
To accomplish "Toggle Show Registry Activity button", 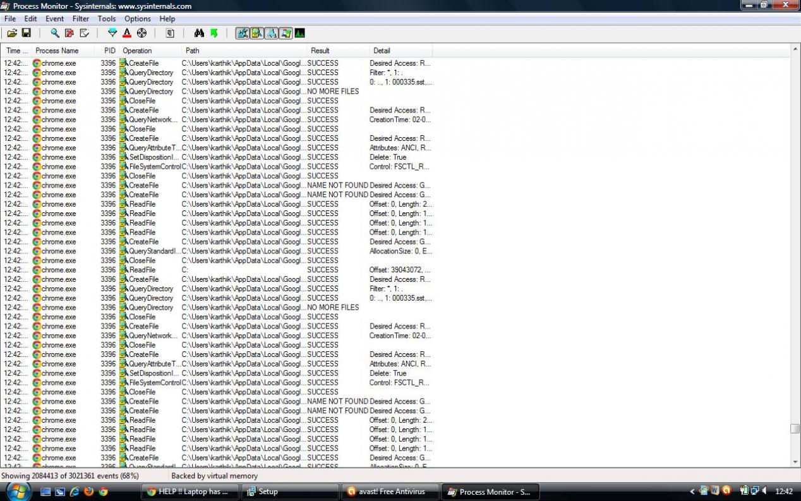I will pyautogui.click(x=243, y=33).
